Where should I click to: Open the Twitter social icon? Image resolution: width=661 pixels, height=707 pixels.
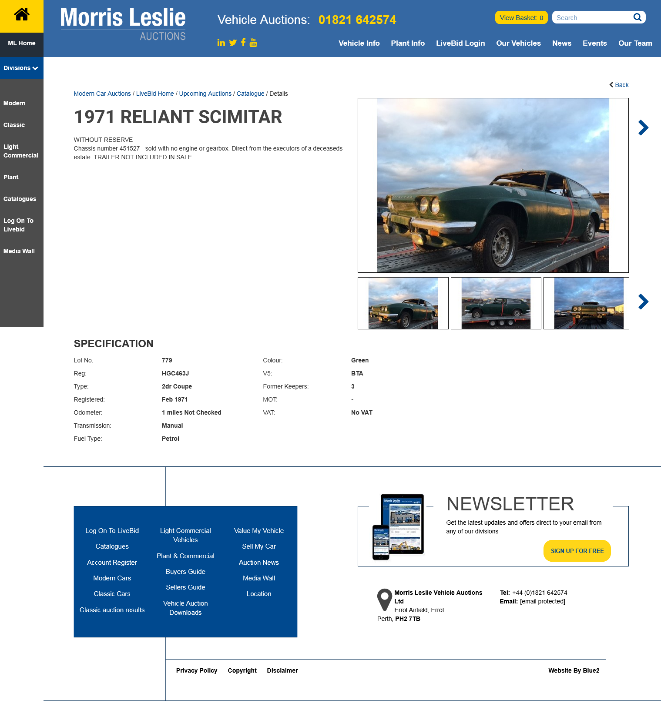[233, 43]
